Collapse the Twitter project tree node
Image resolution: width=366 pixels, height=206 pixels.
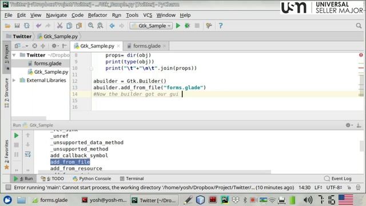(x=14, y=56)
